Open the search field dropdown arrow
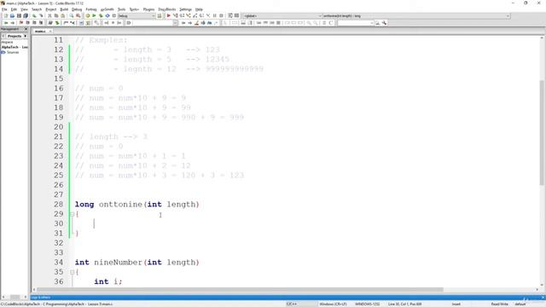 (176, 23)
